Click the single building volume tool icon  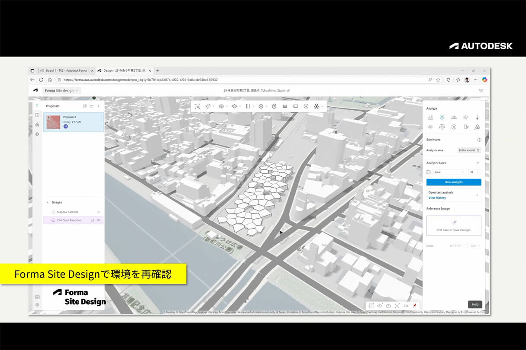click(x=274, y=106)
